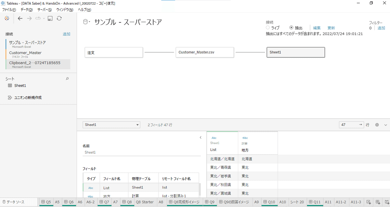Open the small dropdown arrow beside redo
Image resolution: width=390 pixels, height=207 pixels.
click(x=44, y=18)
